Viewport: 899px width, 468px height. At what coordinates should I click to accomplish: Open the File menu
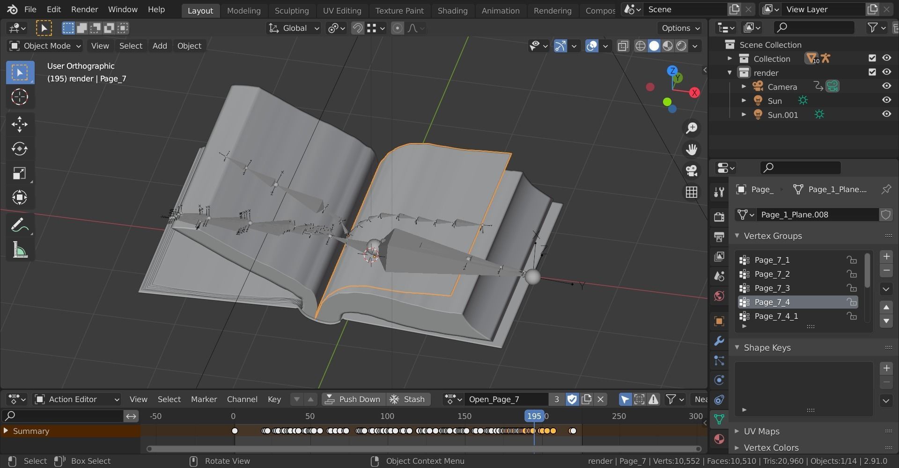pyautogui.click(x=30, y=9)
